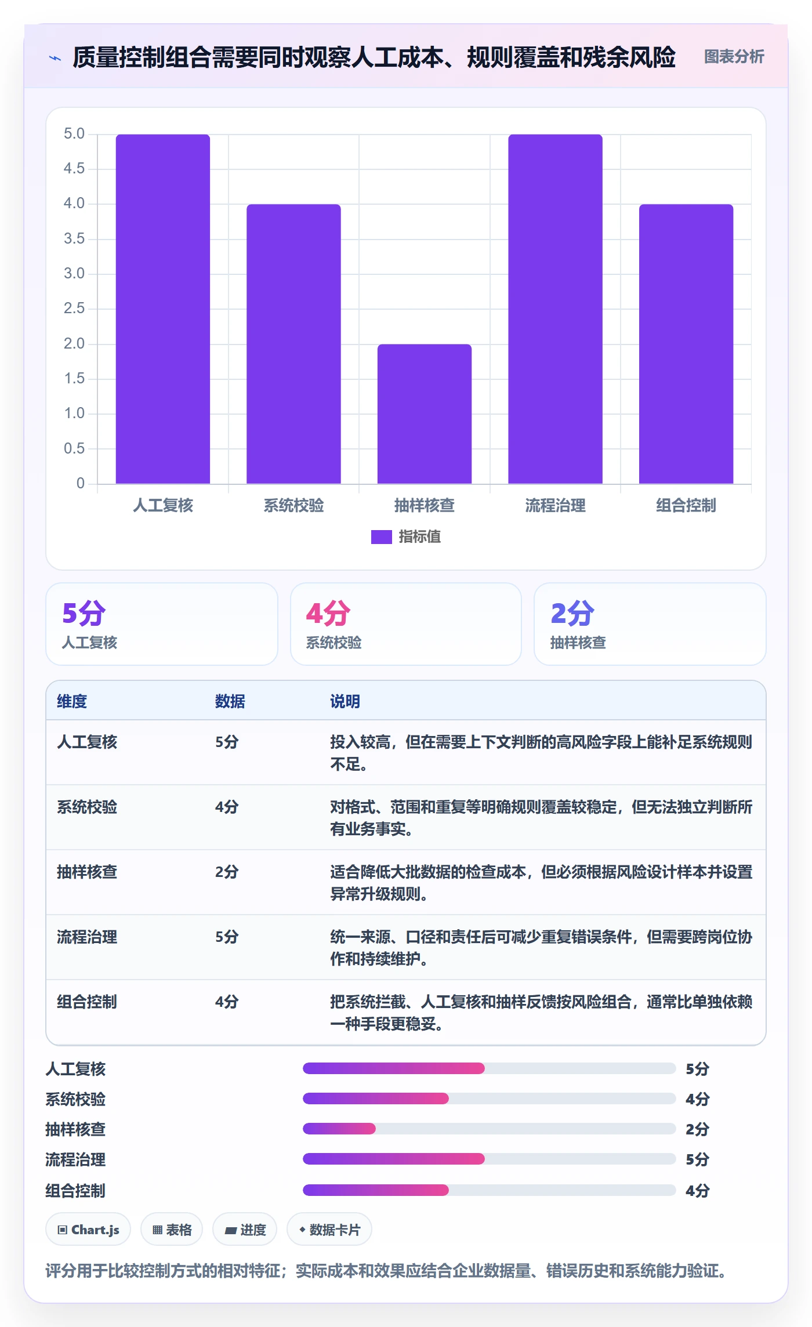Image resolution: width=812 pixels, height=1327 pixels.
Task: Click the 说明 column header
Action: (345, 701)
